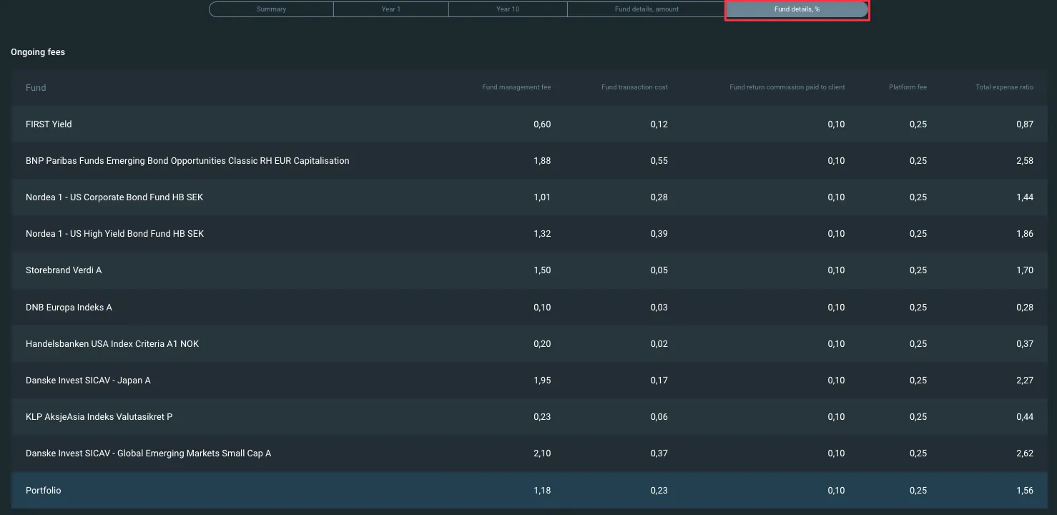Image resolution: width=1057 pixels, height=515 pixels.
Task: Select Danske Invest SICAV - Japan A
Action: tap(88, 381)
